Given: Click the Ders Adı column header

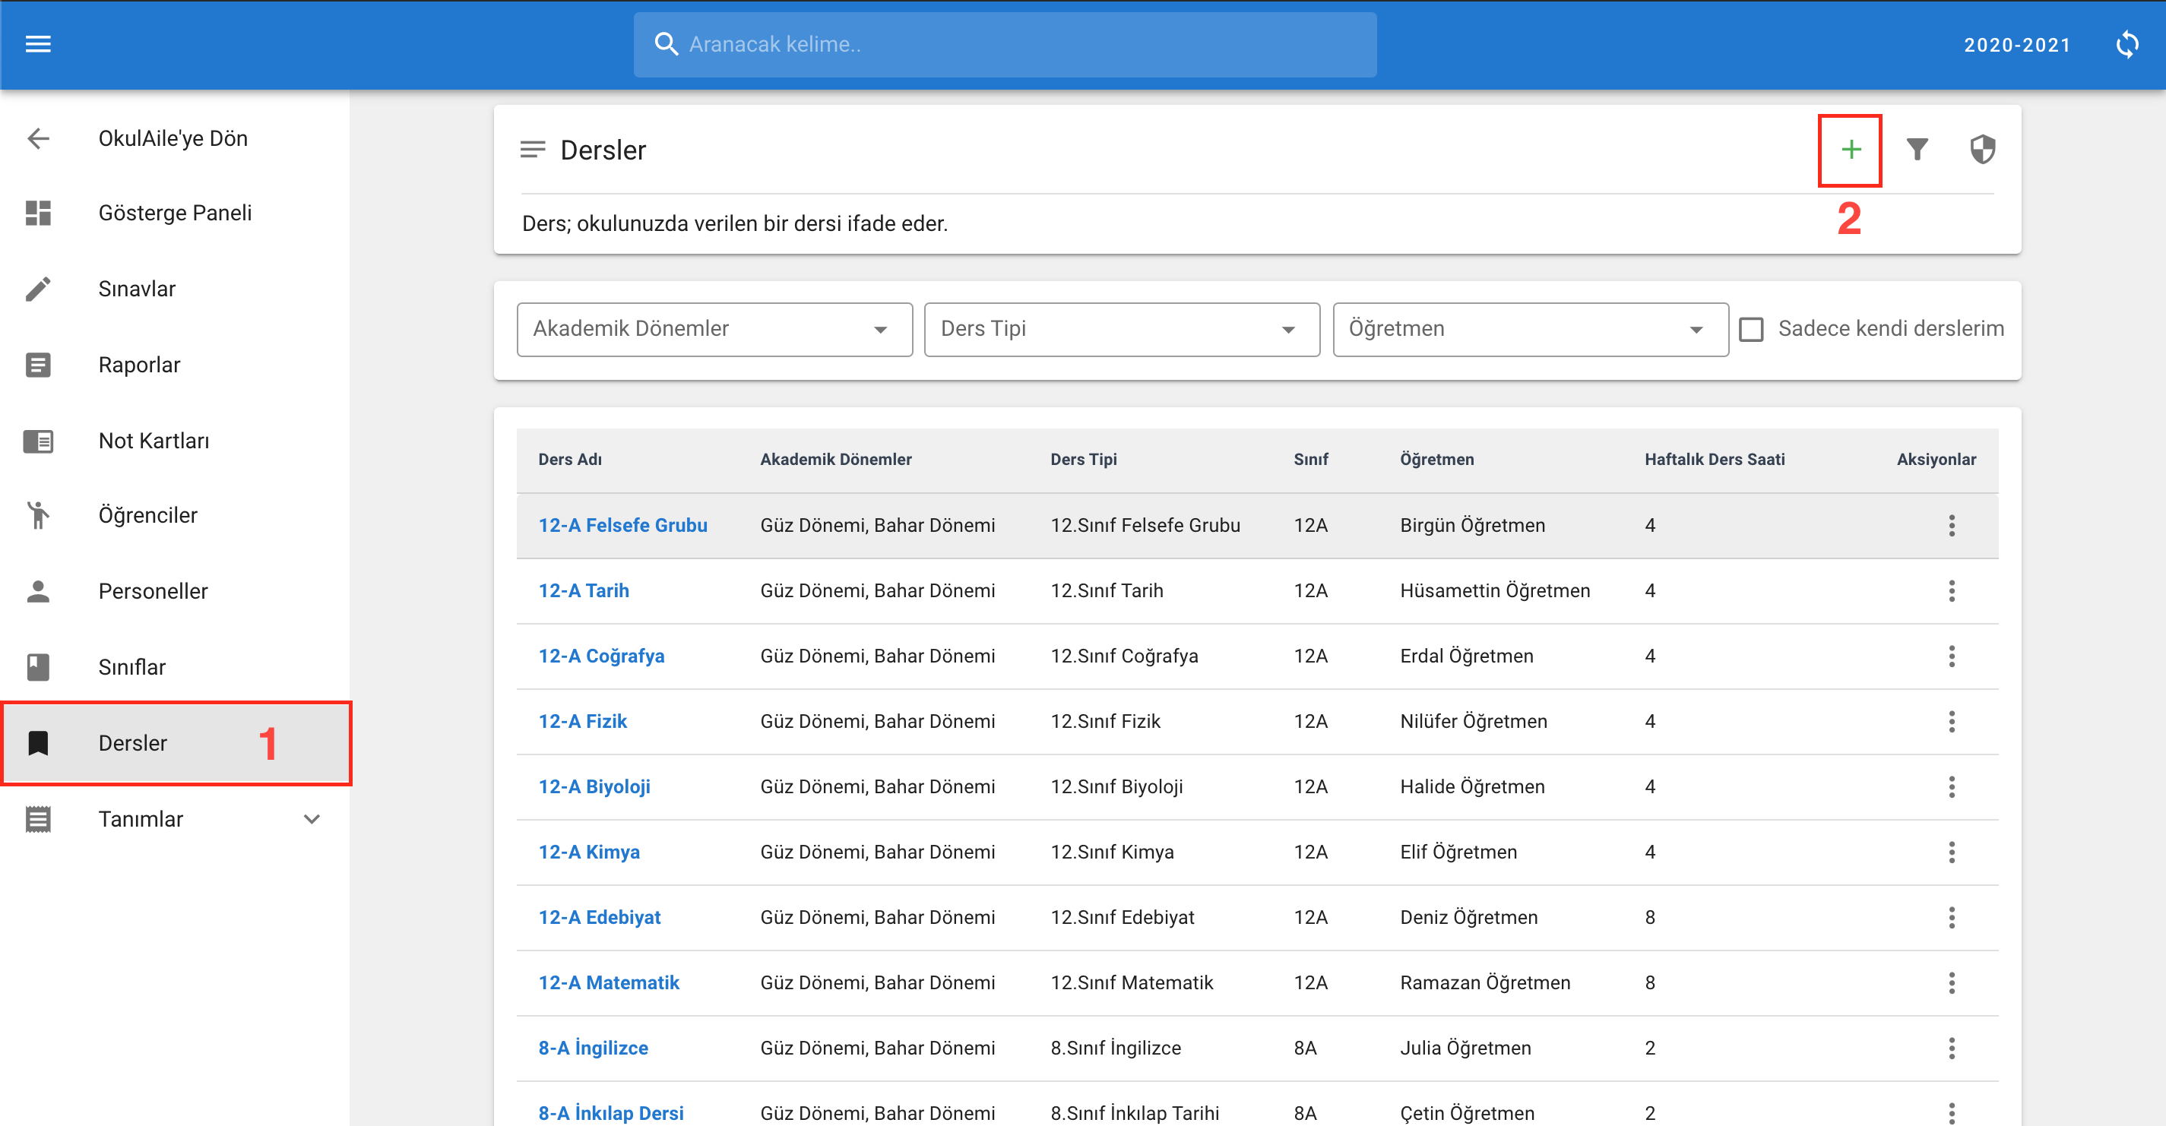Looking at the screenshot, I should [x=569, y=460].
